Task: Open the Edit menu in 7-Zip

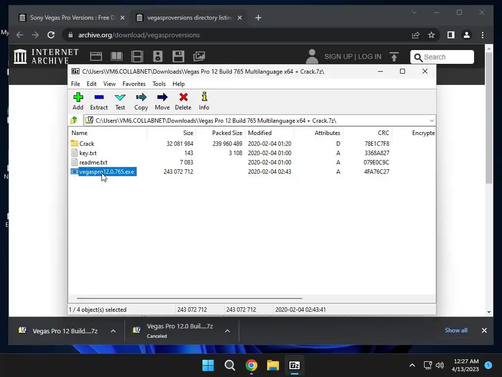Action: 92,83
